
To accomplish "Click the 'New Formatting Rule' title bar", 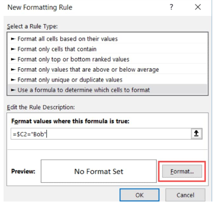I will [40, 7].
